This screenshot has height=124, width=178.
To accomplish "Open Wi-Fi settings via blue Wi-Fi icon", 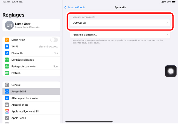I will click(7, 46).
